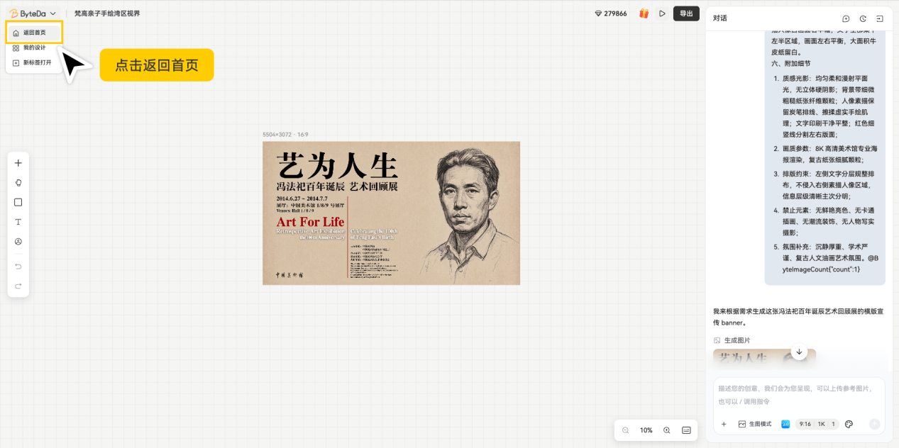
Task: Expand the 生成图片 step item
Action: [732, 340]
